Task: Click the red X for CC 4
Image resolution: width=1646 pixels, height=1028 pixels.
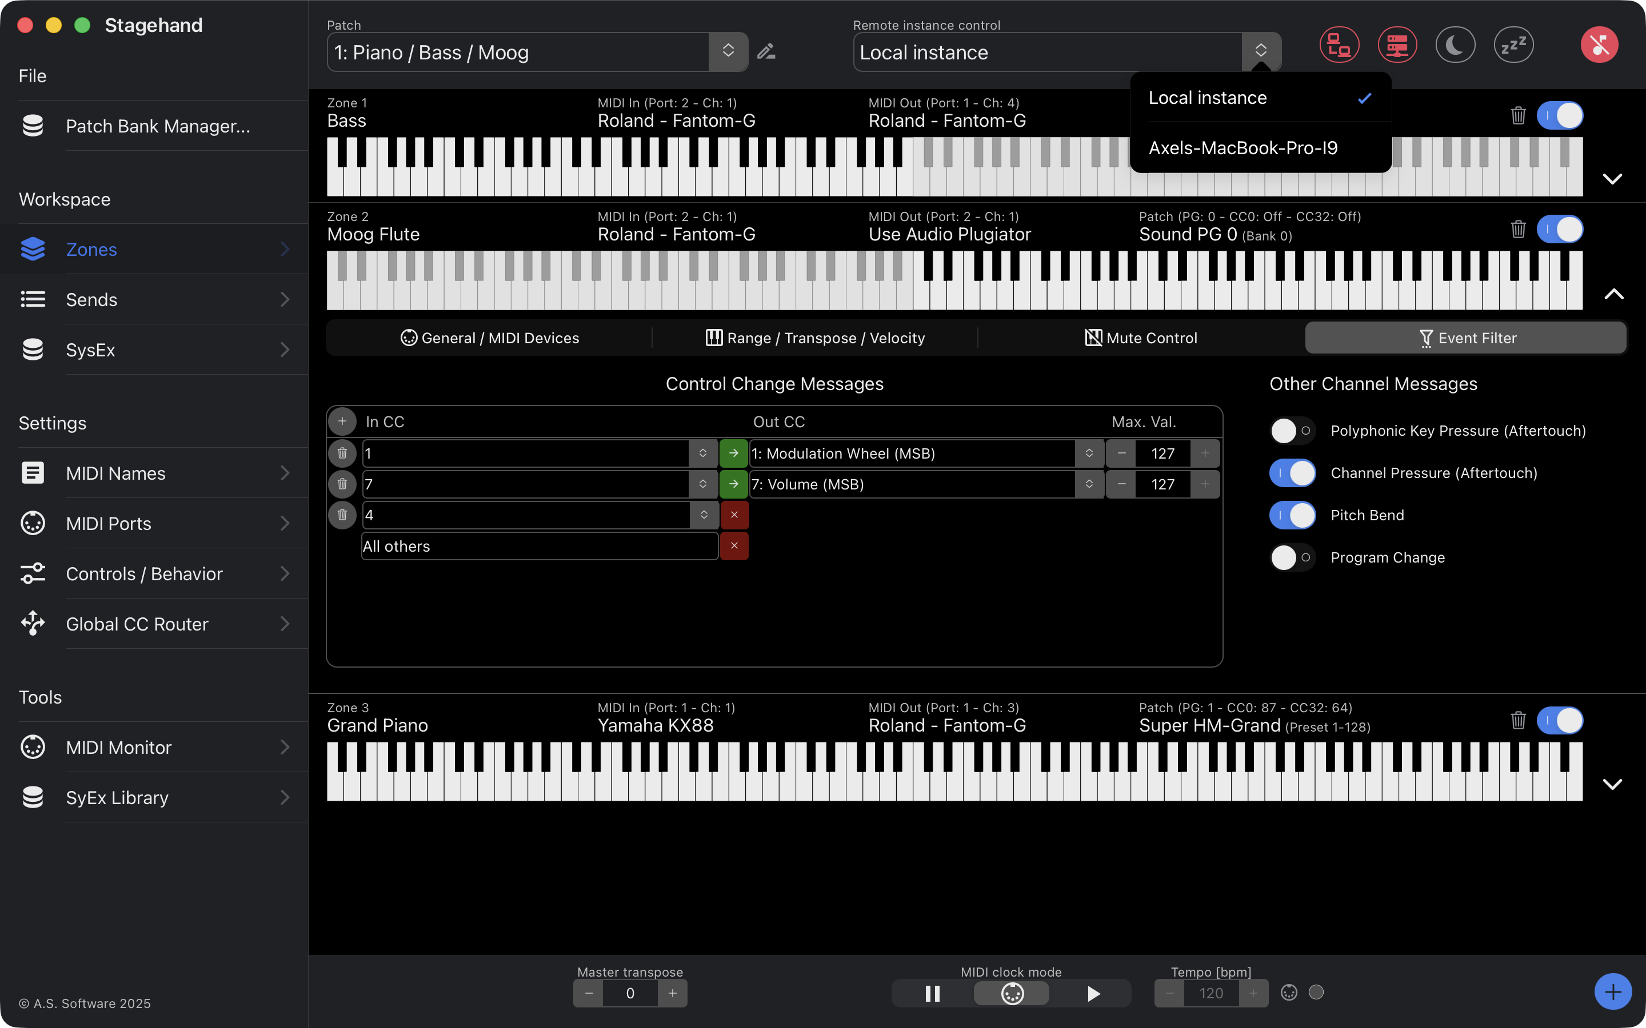Action: (734, 515)
